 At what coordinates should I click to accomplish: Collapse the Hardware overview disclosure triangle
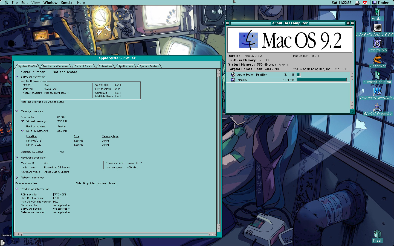tap(17, 158)
